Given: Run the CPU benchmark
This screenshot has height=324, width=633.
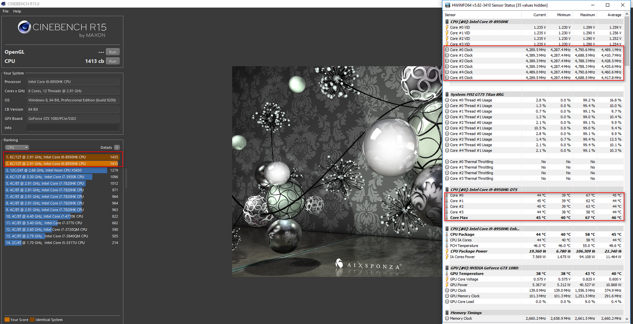Looking at the screenshot, I should tap(112, 61).
